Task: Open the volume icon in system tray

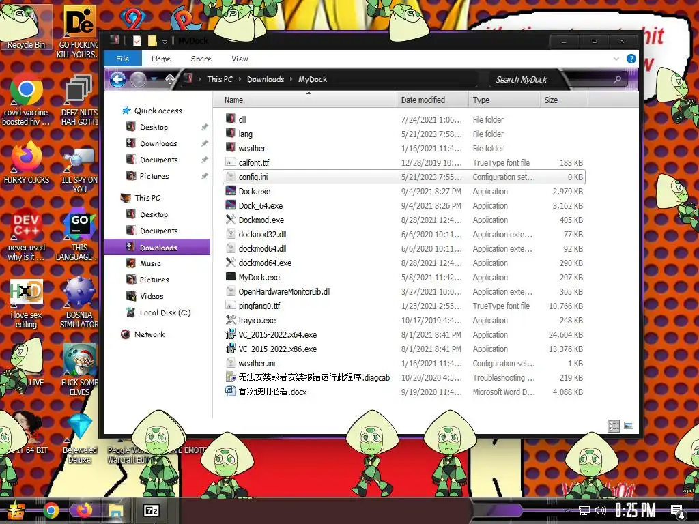Action: click(x=601, y=510)
